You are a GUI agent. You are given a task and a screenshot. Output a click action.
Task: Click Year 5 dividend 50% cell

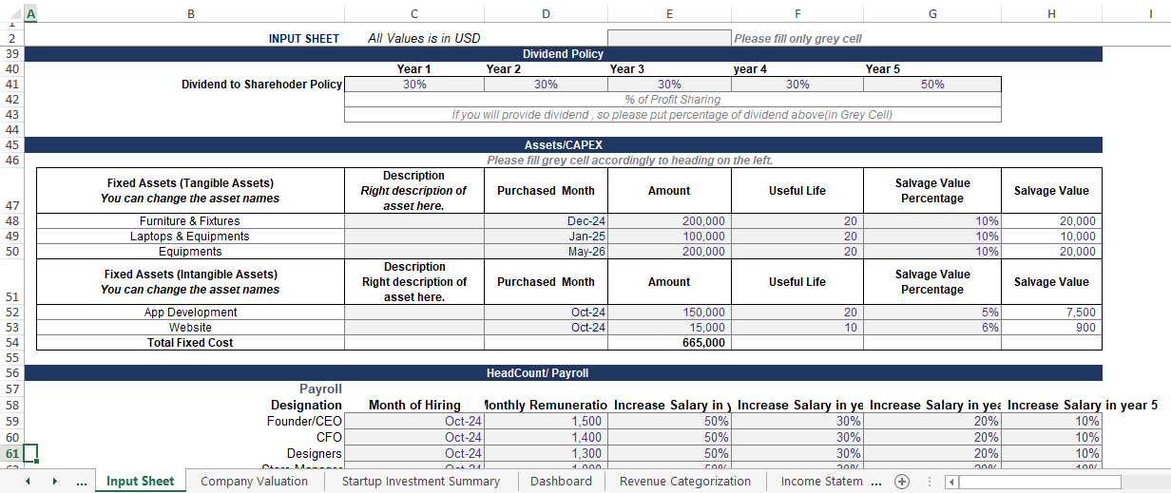932,85
